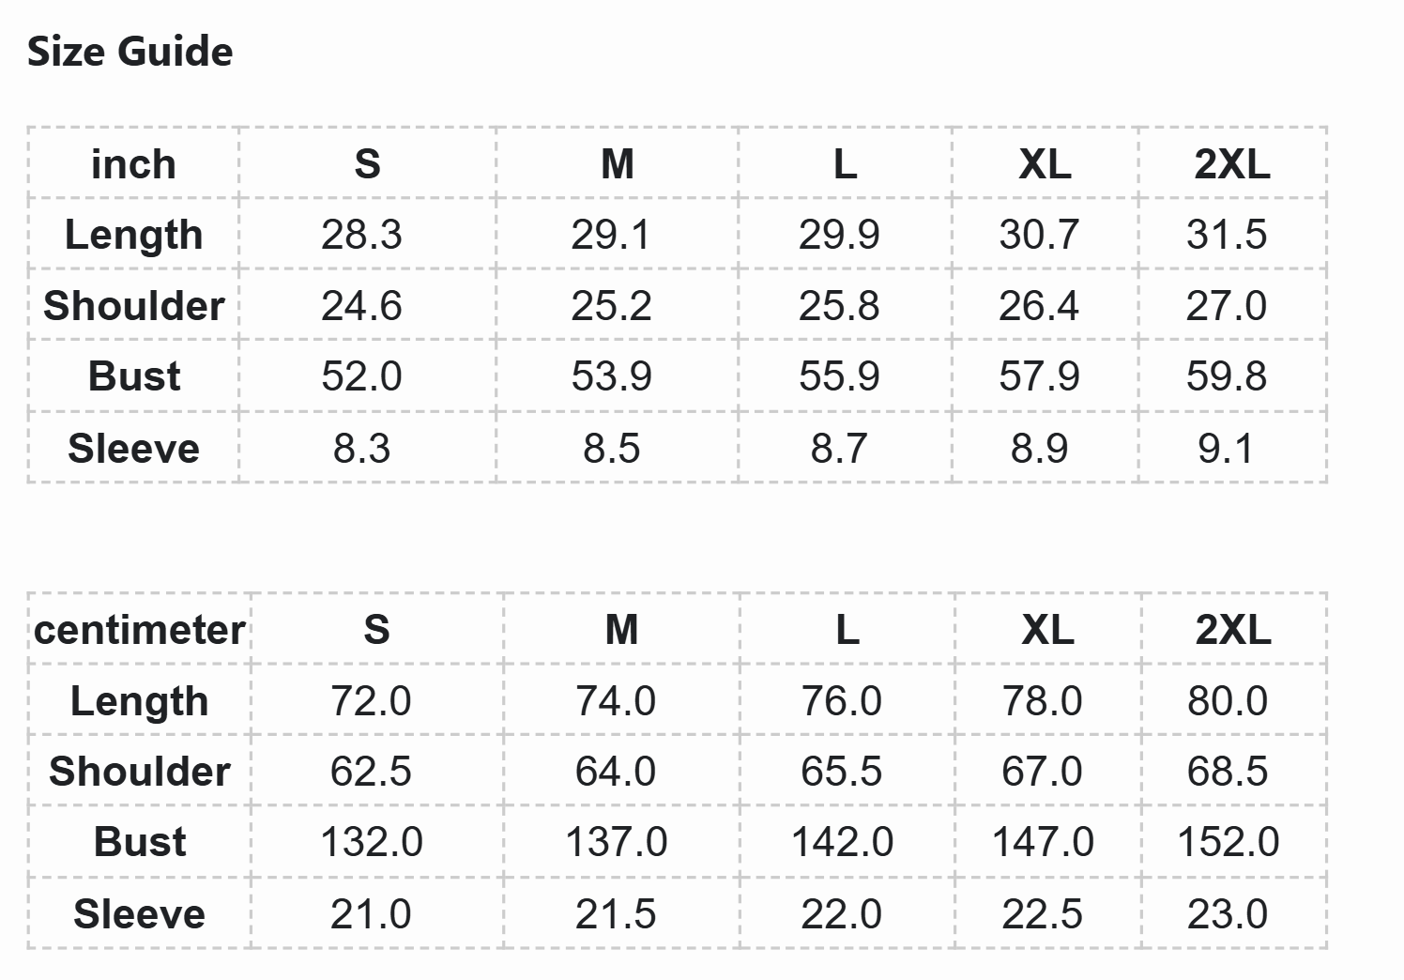Select the inch table header cell

point(133,164)
